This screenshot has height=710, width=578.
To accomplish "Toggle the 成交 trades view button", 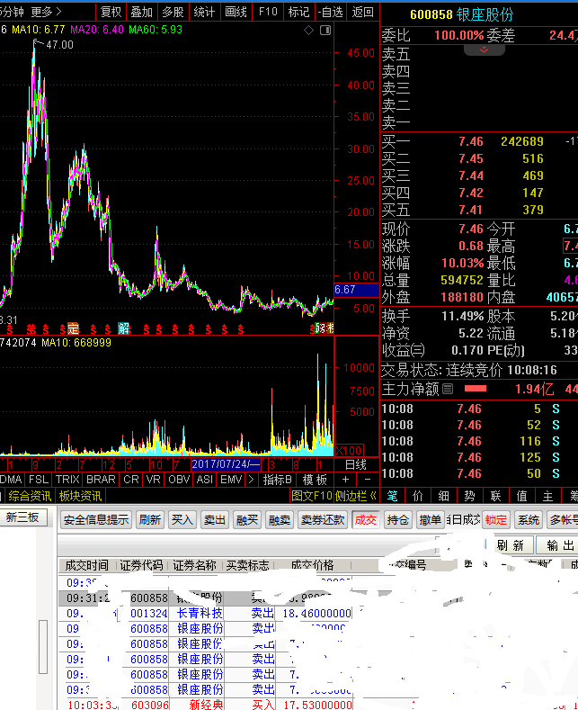I will (x=366, y=520).
